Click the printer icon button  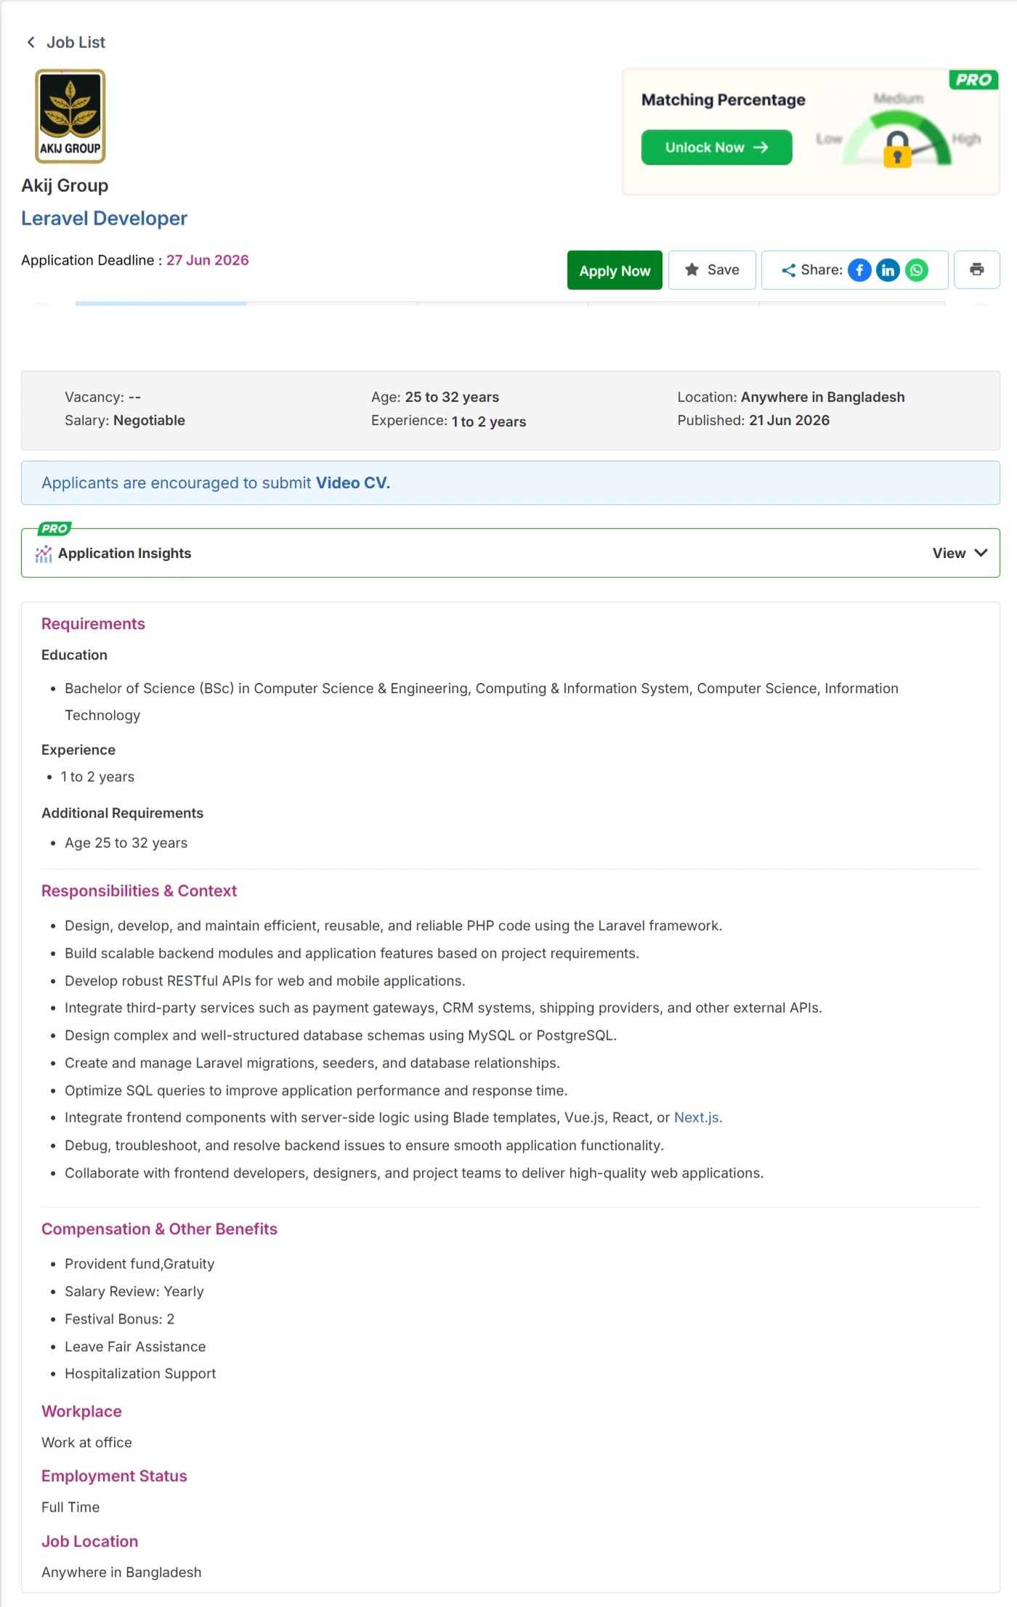(976, 270)
